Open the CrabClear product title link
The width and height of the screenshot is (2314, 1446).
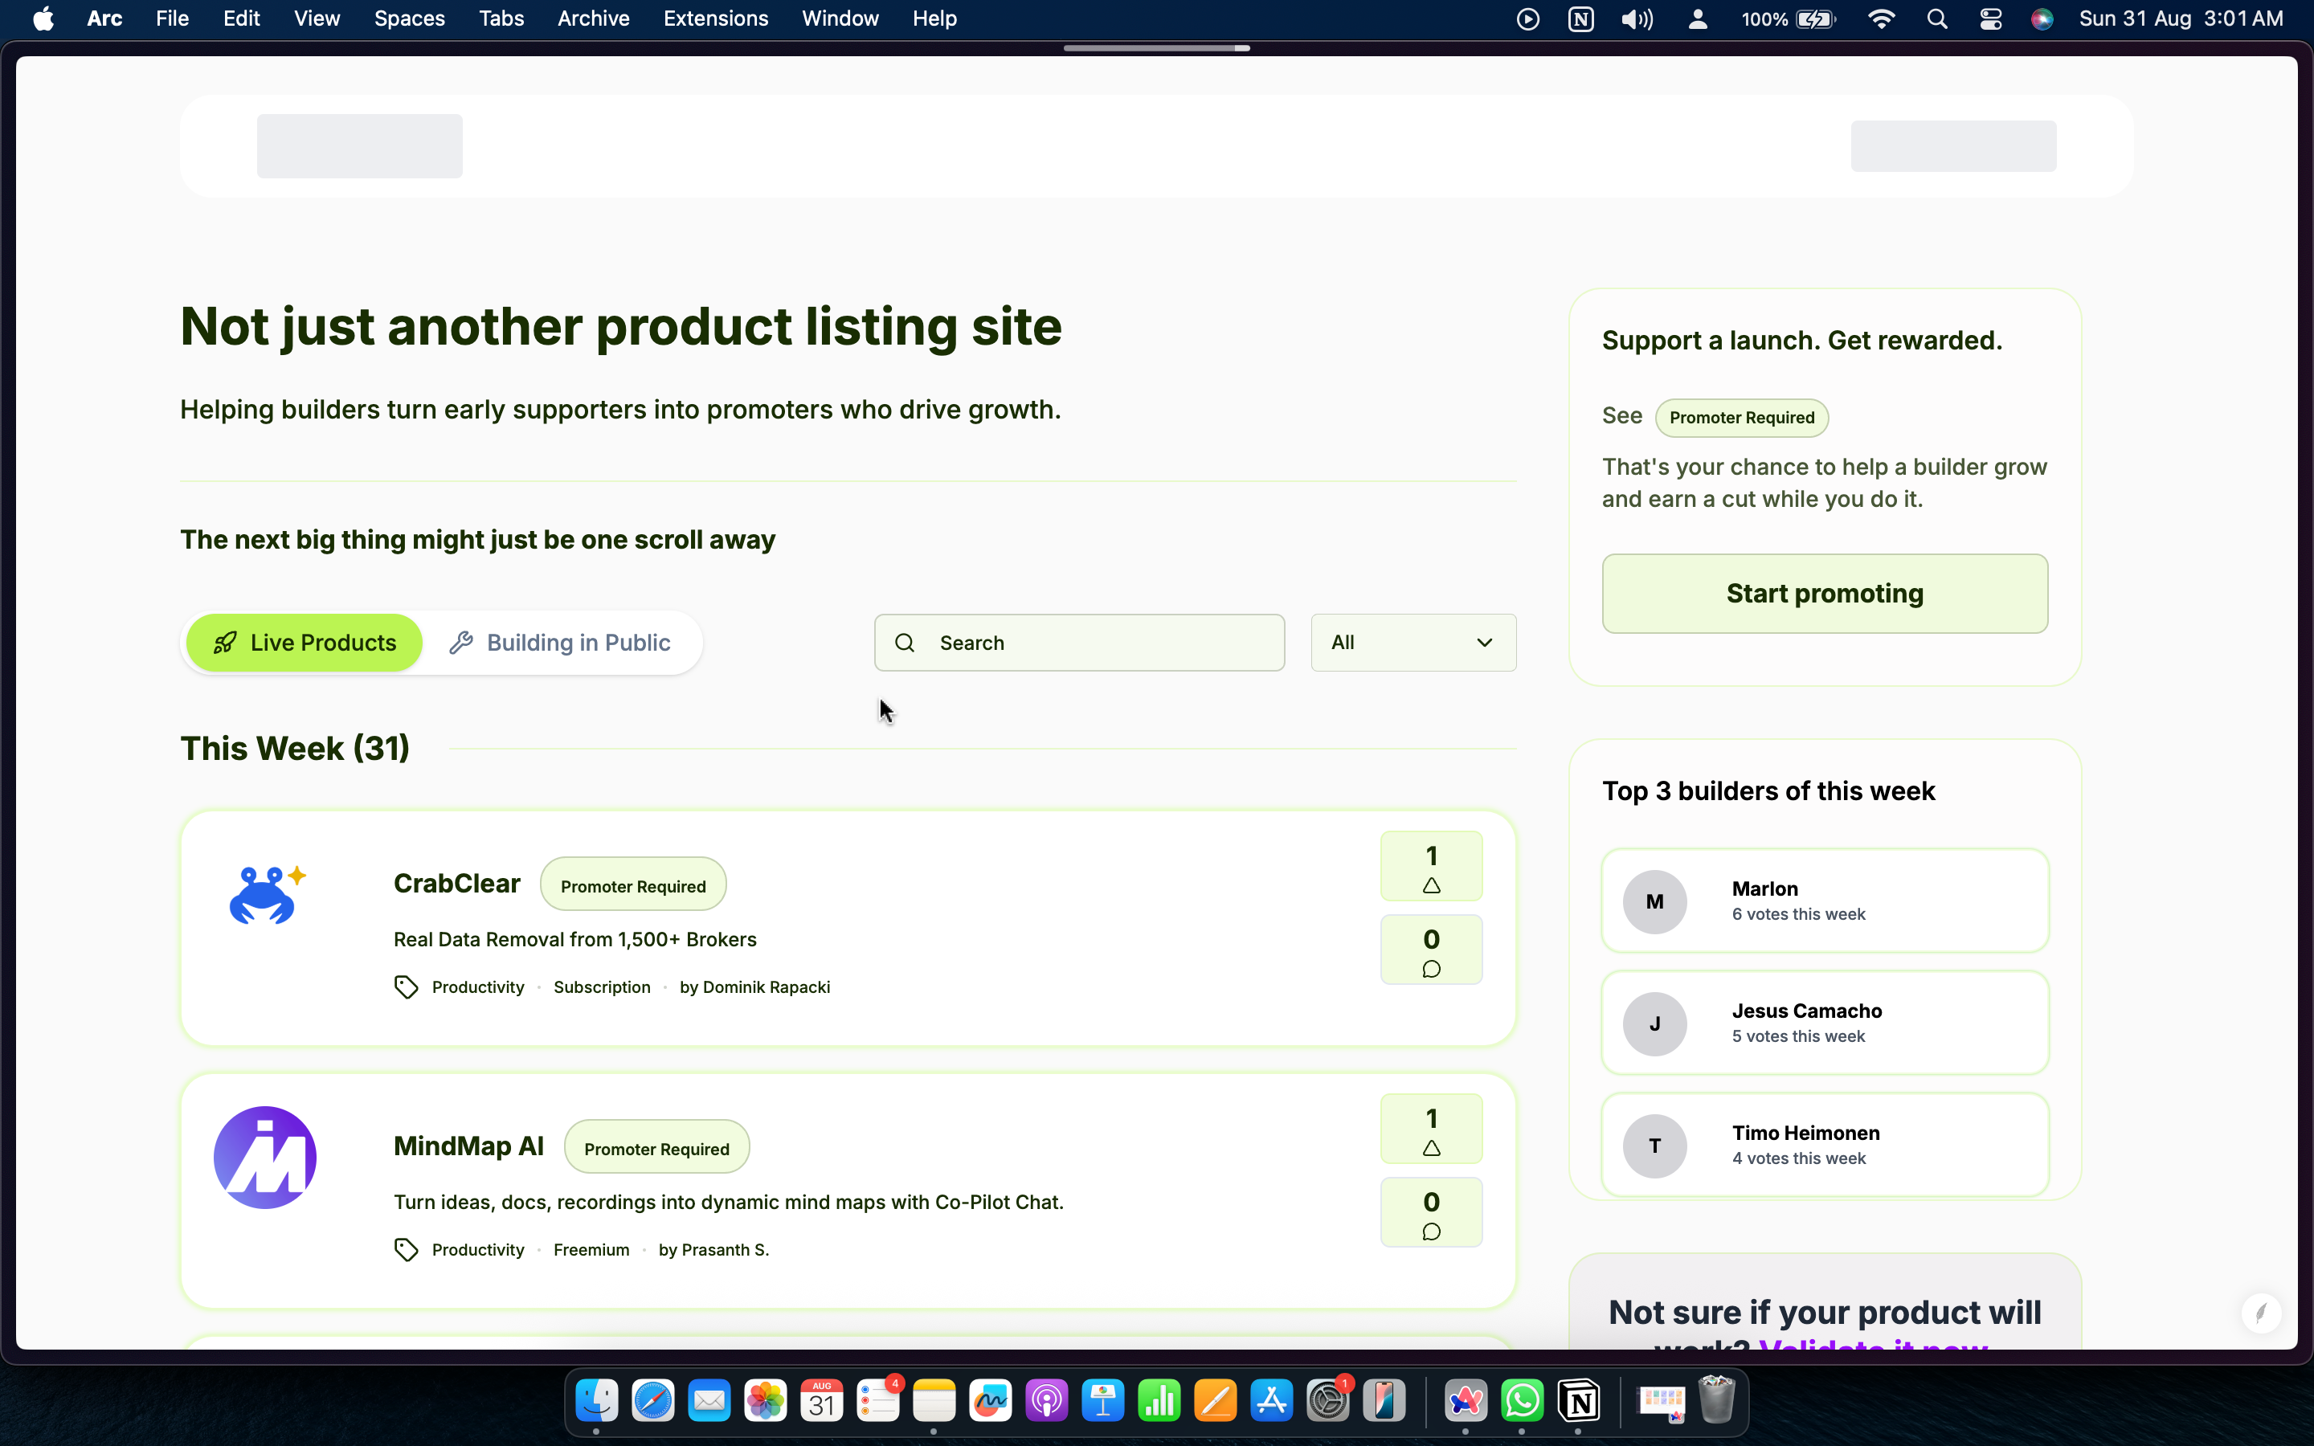pos(457,884)
